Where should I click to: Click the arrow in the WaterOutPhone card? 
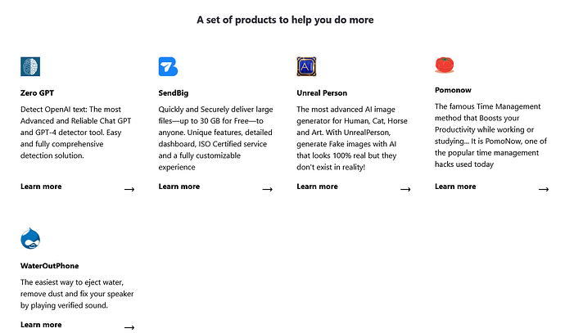(129, 327)
